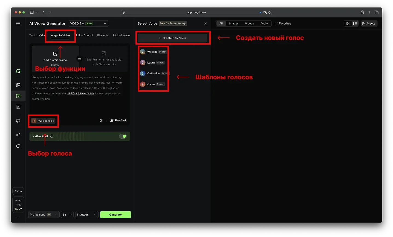Open the Audio tool in the sidebar
This screenshot has width=393, height=237.
coord(18,135)
